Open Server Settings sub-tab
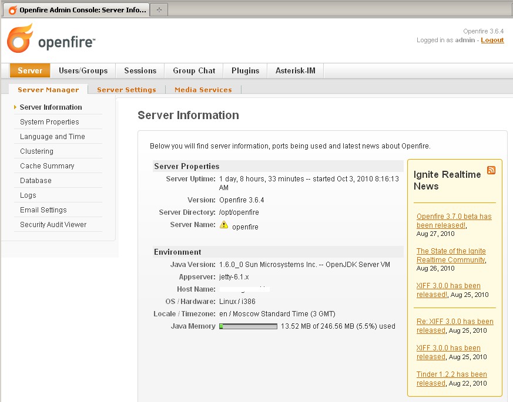This screenshot has height=402, width=513. tap(126, 90)
